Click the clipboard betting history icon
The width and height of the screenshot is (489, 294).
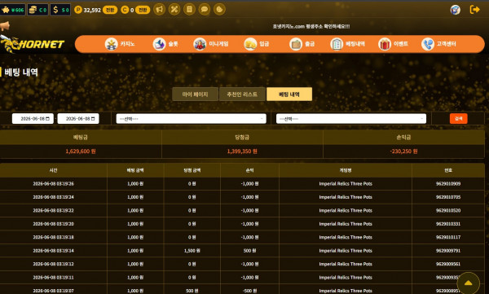(x=337, y=44)
